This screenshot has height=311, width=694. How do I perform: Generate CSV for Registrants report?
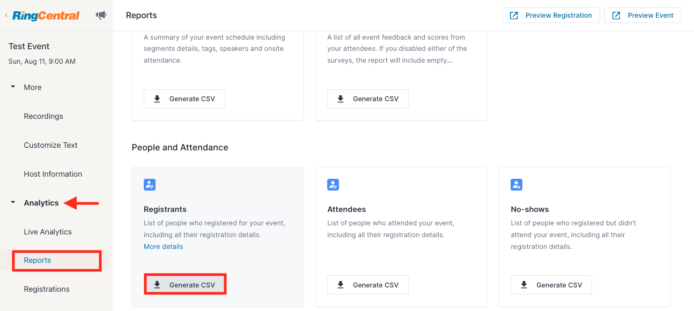184,285
